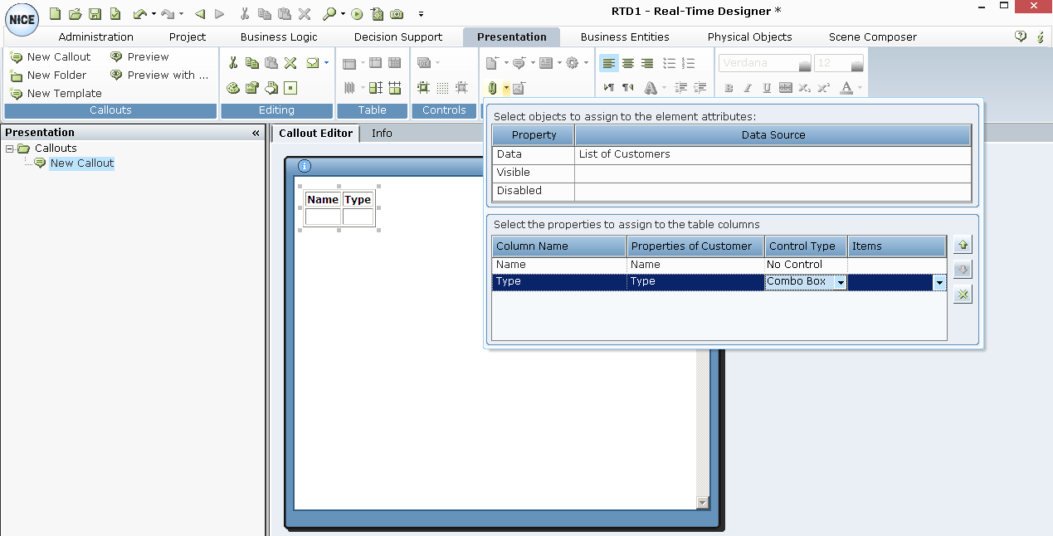Image resolution: width=1053 pixels, height=536 pixels.
Task: Click the Cut scissors icon in Editing group
Action: 233,63
